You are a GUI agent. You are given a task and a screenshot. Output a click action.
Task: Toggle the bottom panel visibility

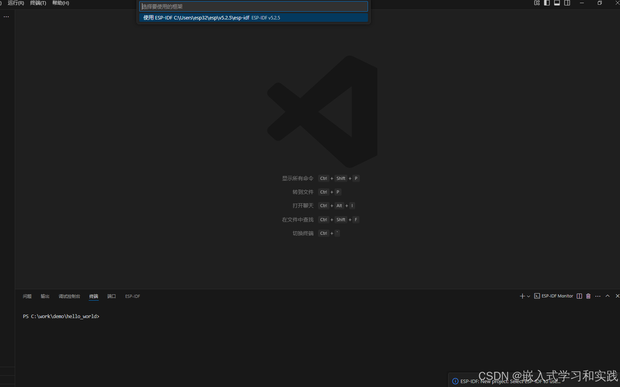click(x=557, y=3)
